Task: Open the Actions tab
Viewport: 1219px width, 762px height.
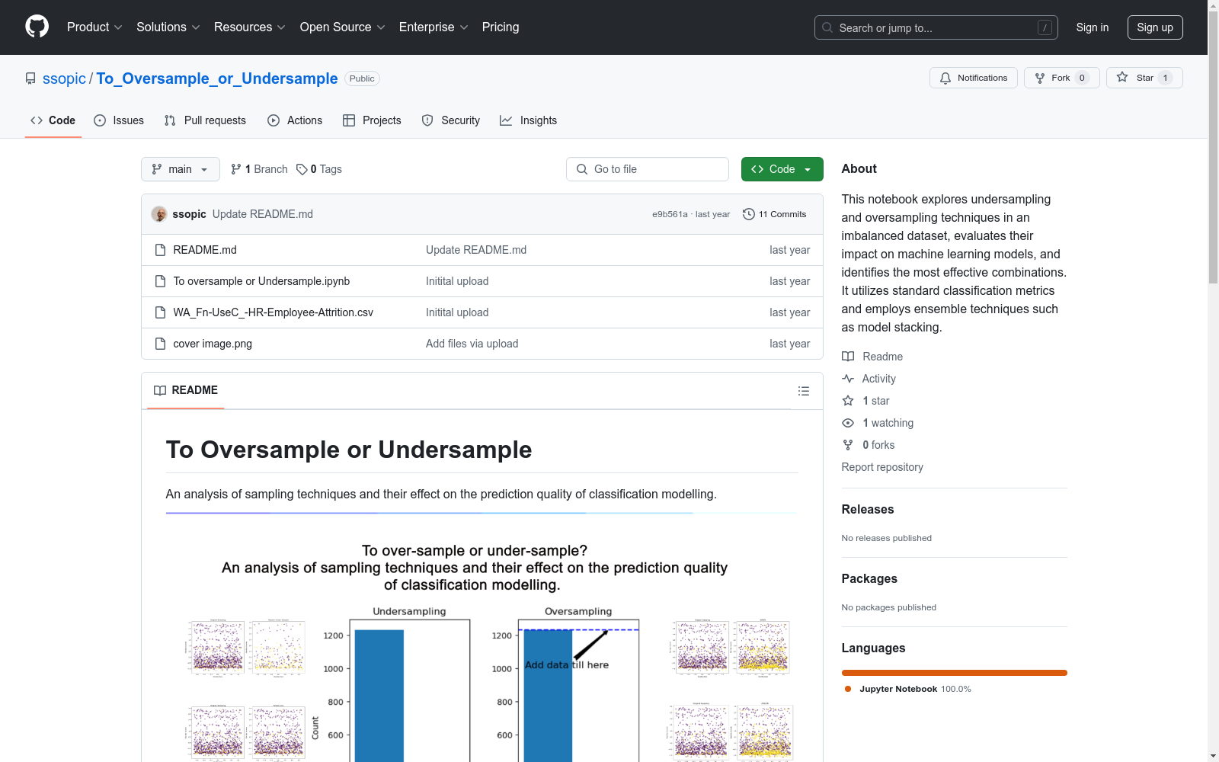Action: pos(295,120)
